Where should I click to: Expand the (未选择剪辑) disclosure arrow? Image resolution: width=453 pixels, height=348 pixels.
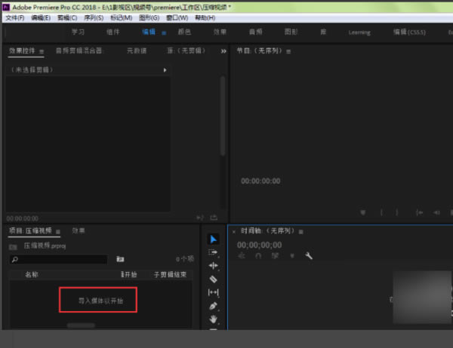coord(165,69)
